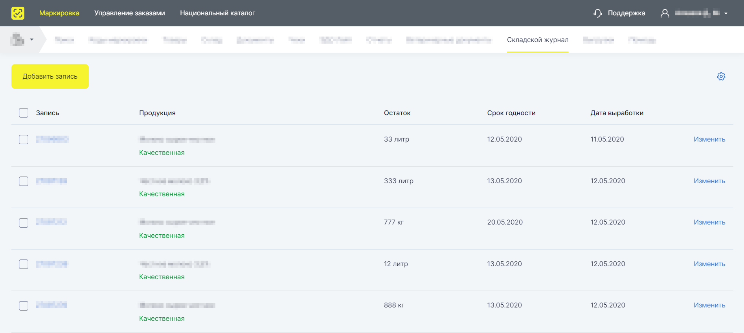Expand the user account dropdown arrow

[x=726, y=13]
